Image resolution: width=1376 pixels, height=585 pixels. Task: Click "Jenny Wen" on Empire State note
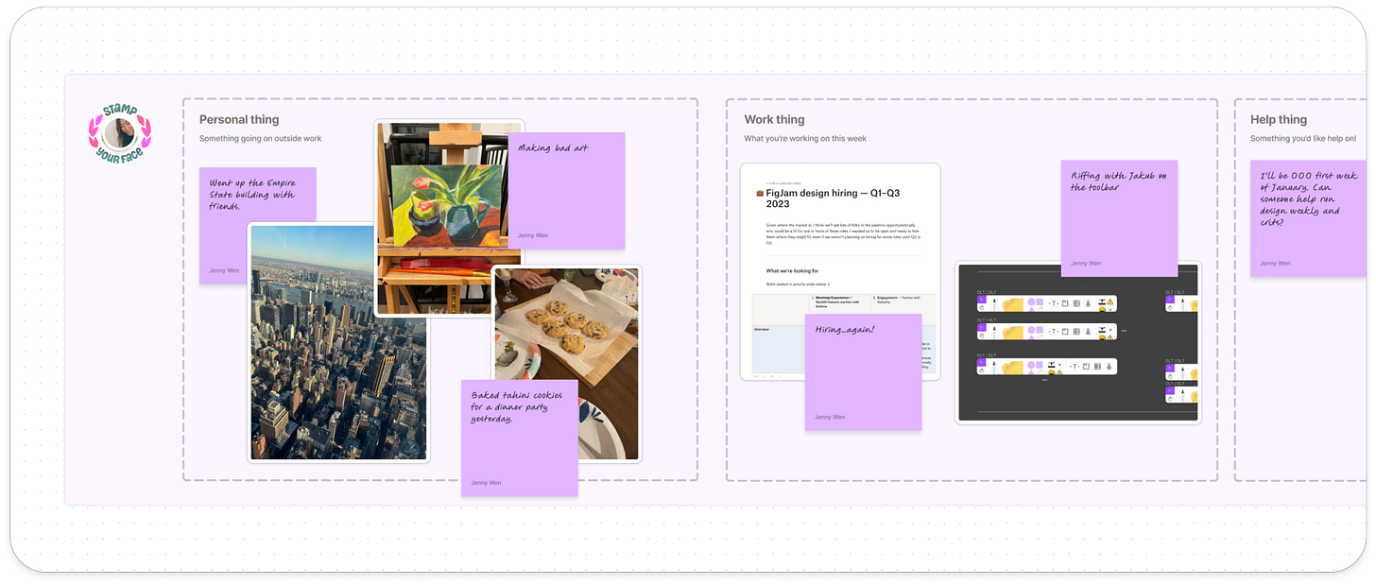[224, 270]
